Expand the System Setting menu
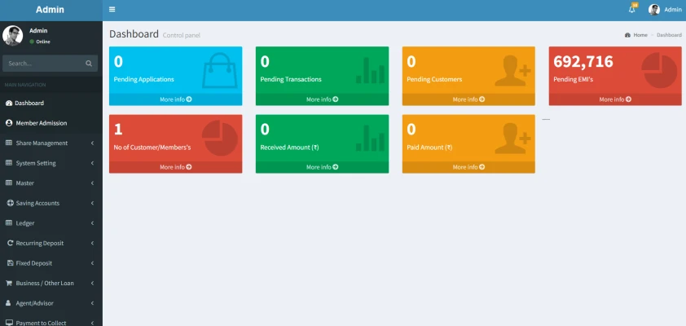 point(51,163)
